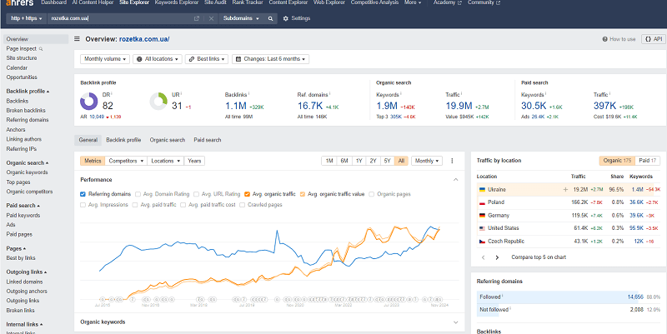Click the DR purple donut chart
Screen dimensions: 667x334
point(89,101)
